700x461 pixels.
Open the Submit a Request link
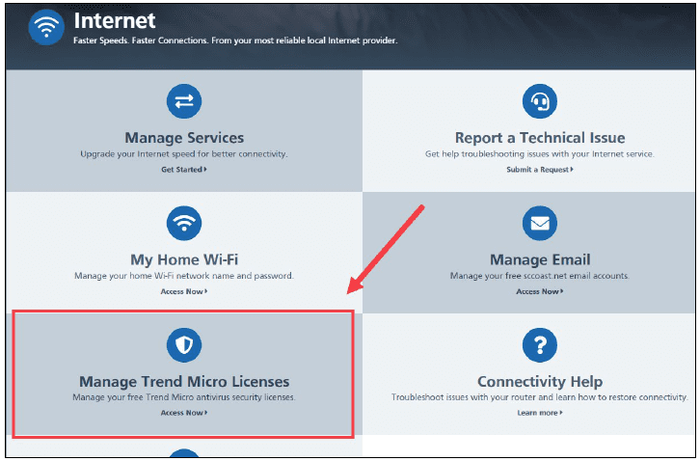[540, 170]
